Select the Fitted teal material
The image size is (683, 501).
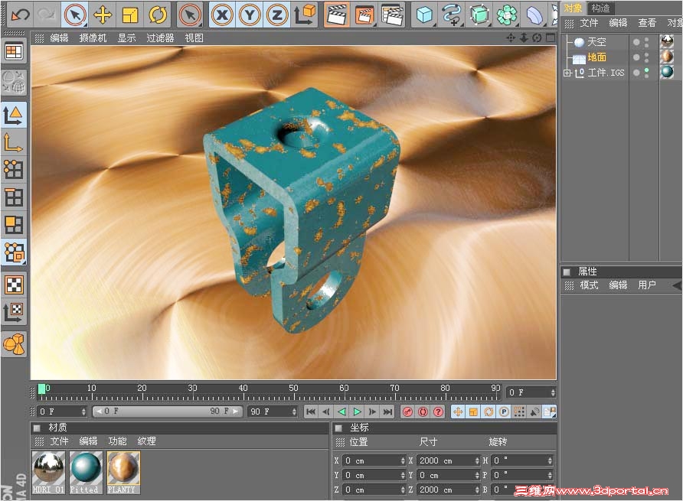[86, 473]
